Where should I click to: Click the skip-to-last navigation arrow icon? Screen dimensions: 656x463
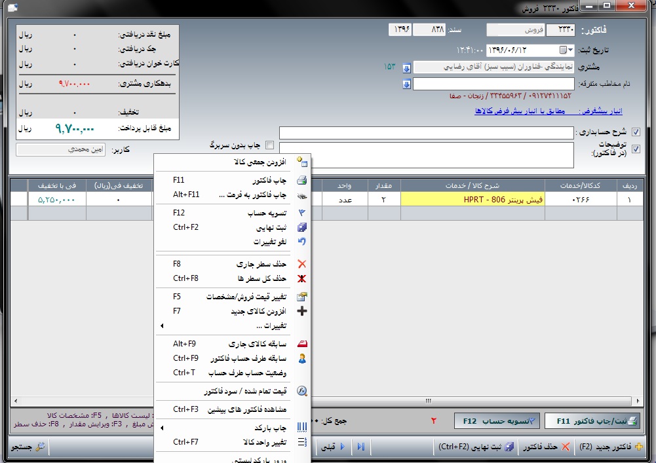click(x=361, y=447)
